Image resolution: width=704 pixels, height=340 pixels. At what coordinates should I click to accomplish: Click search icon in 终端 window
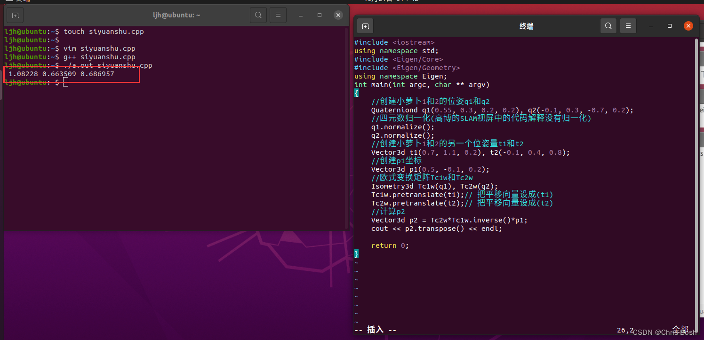click(608, 26)
